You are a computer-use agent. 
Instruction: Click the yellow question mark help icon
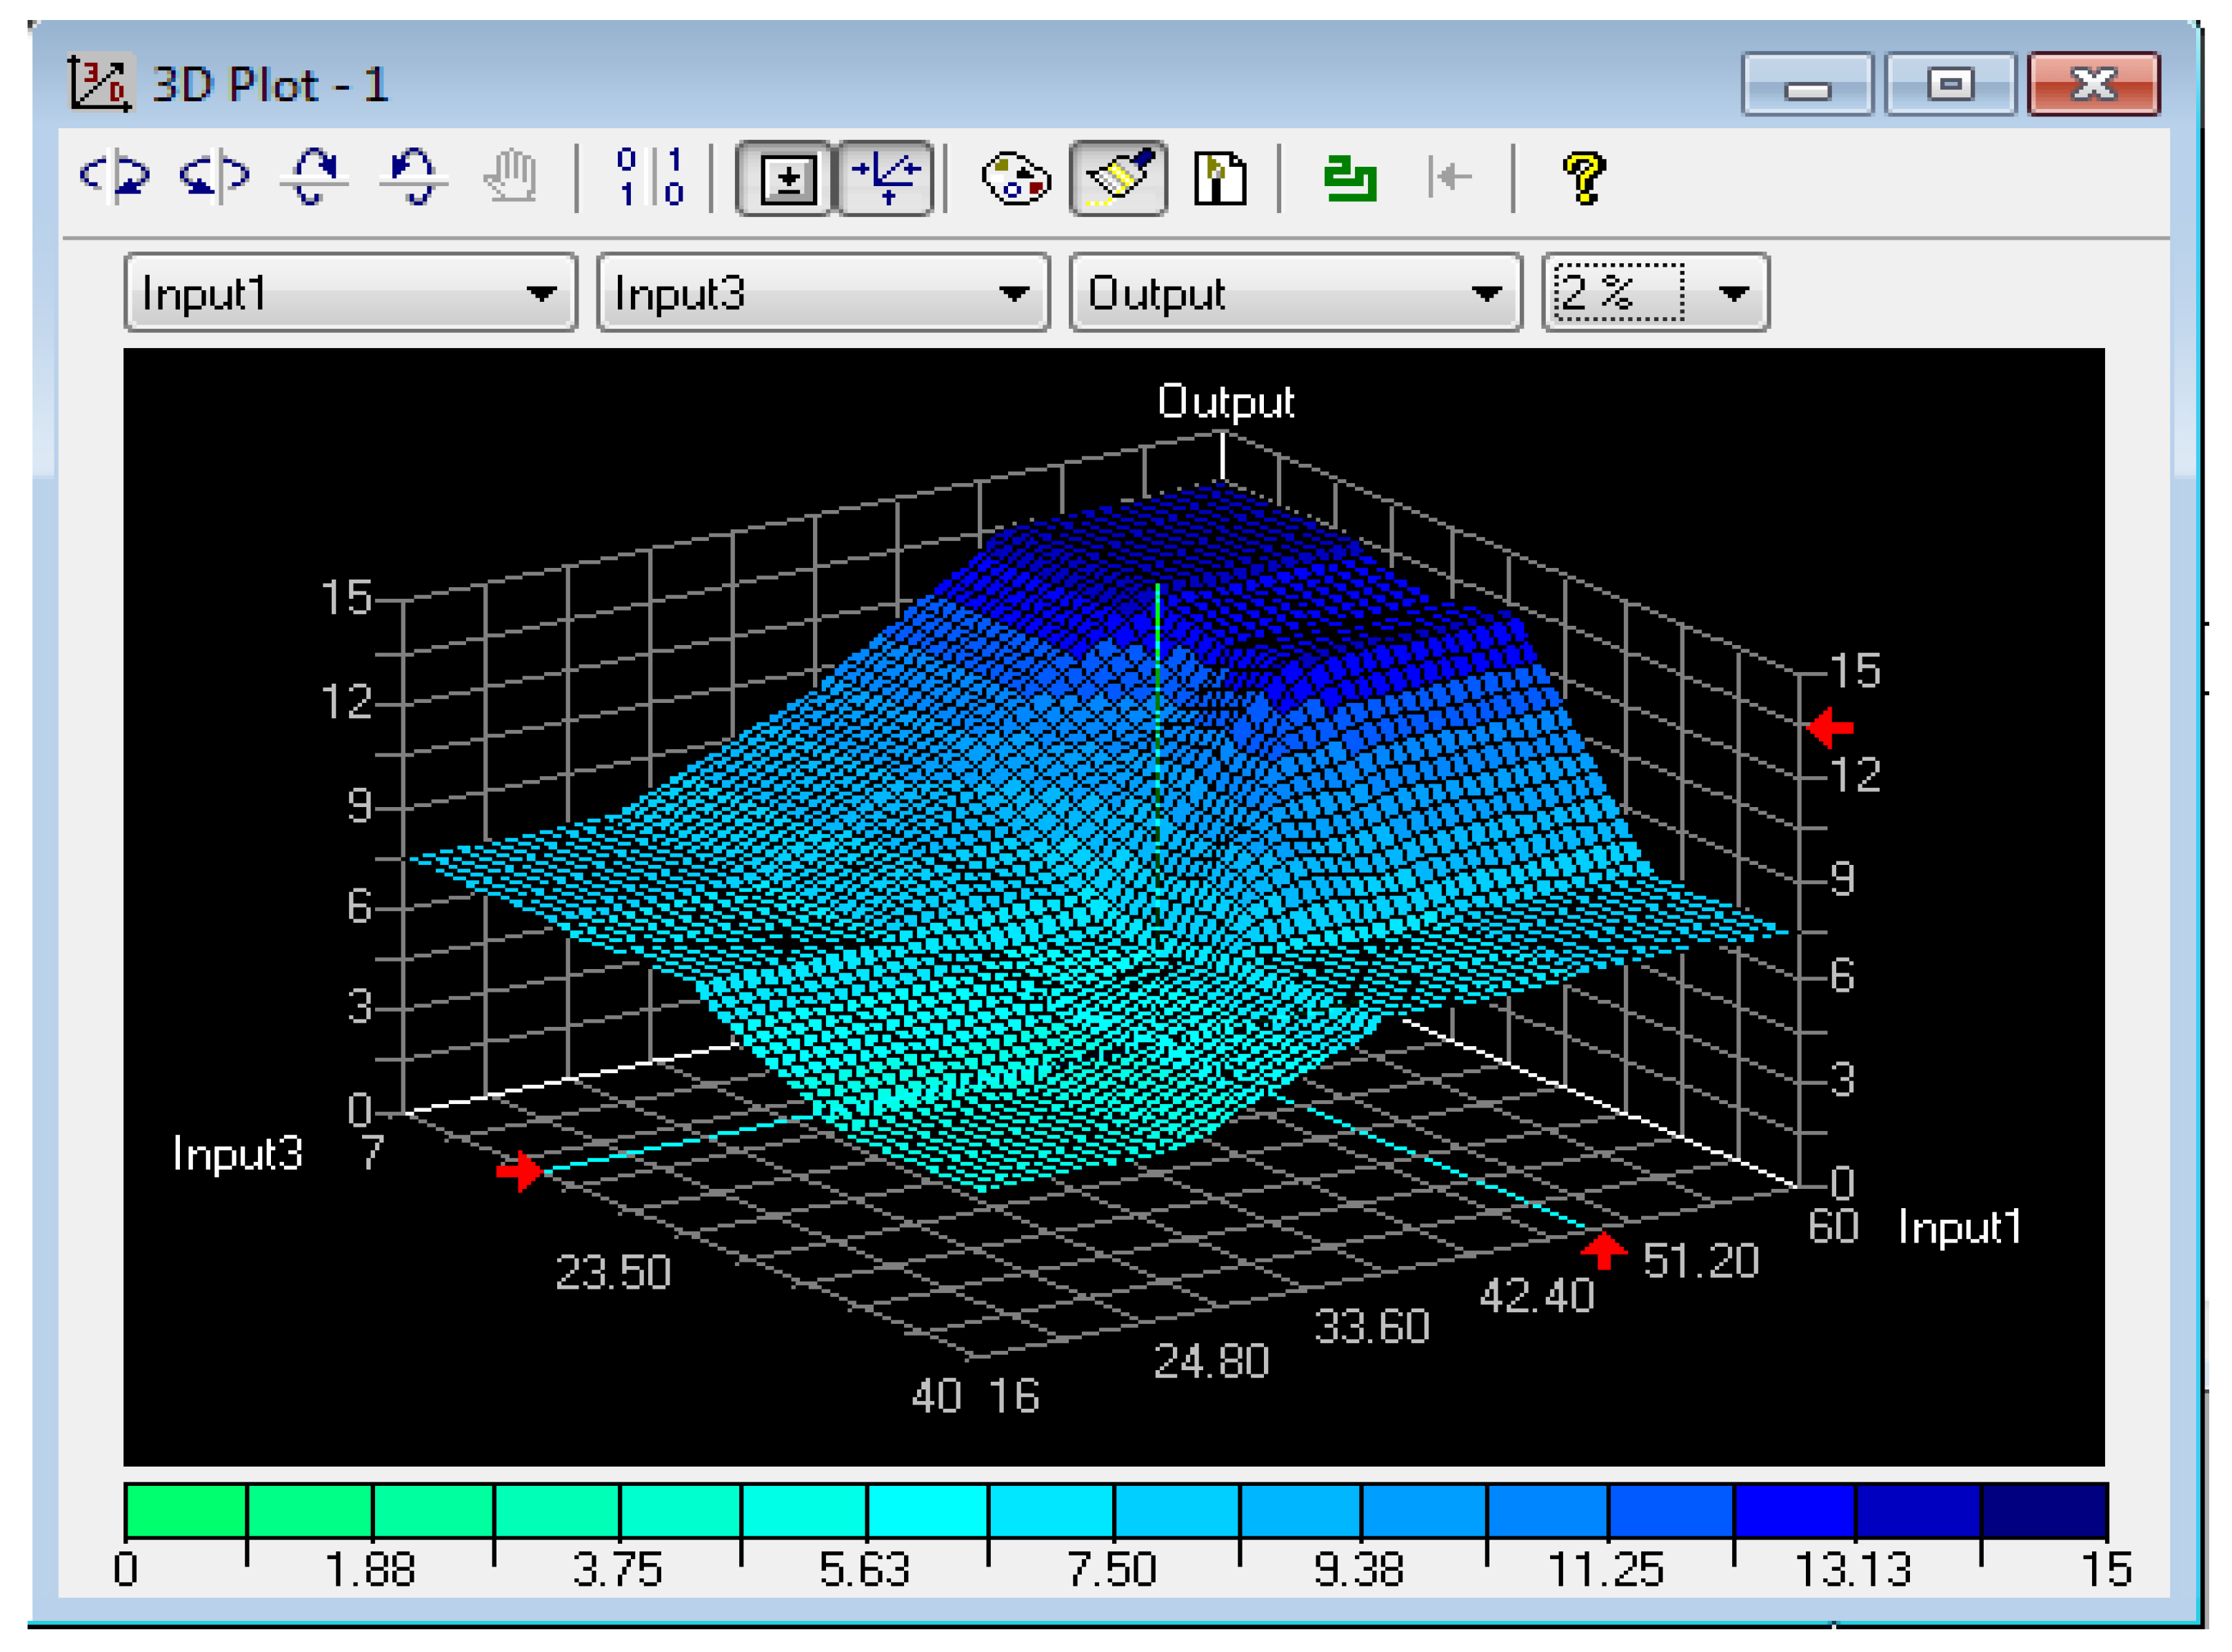coord(1582,178)
